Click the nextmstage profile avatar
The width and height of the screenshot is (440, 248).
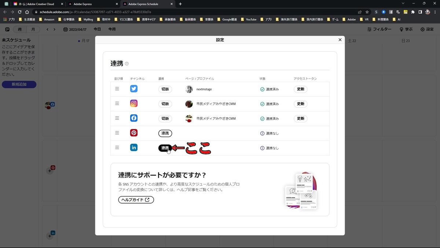click(189, 89)
